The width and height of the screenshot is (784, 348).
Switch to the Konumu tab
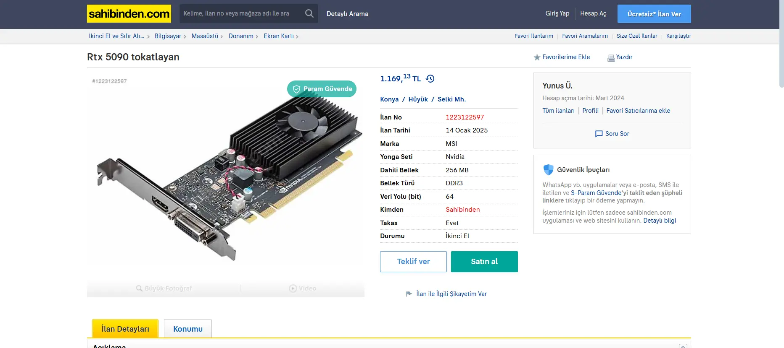tap(188, 329)
